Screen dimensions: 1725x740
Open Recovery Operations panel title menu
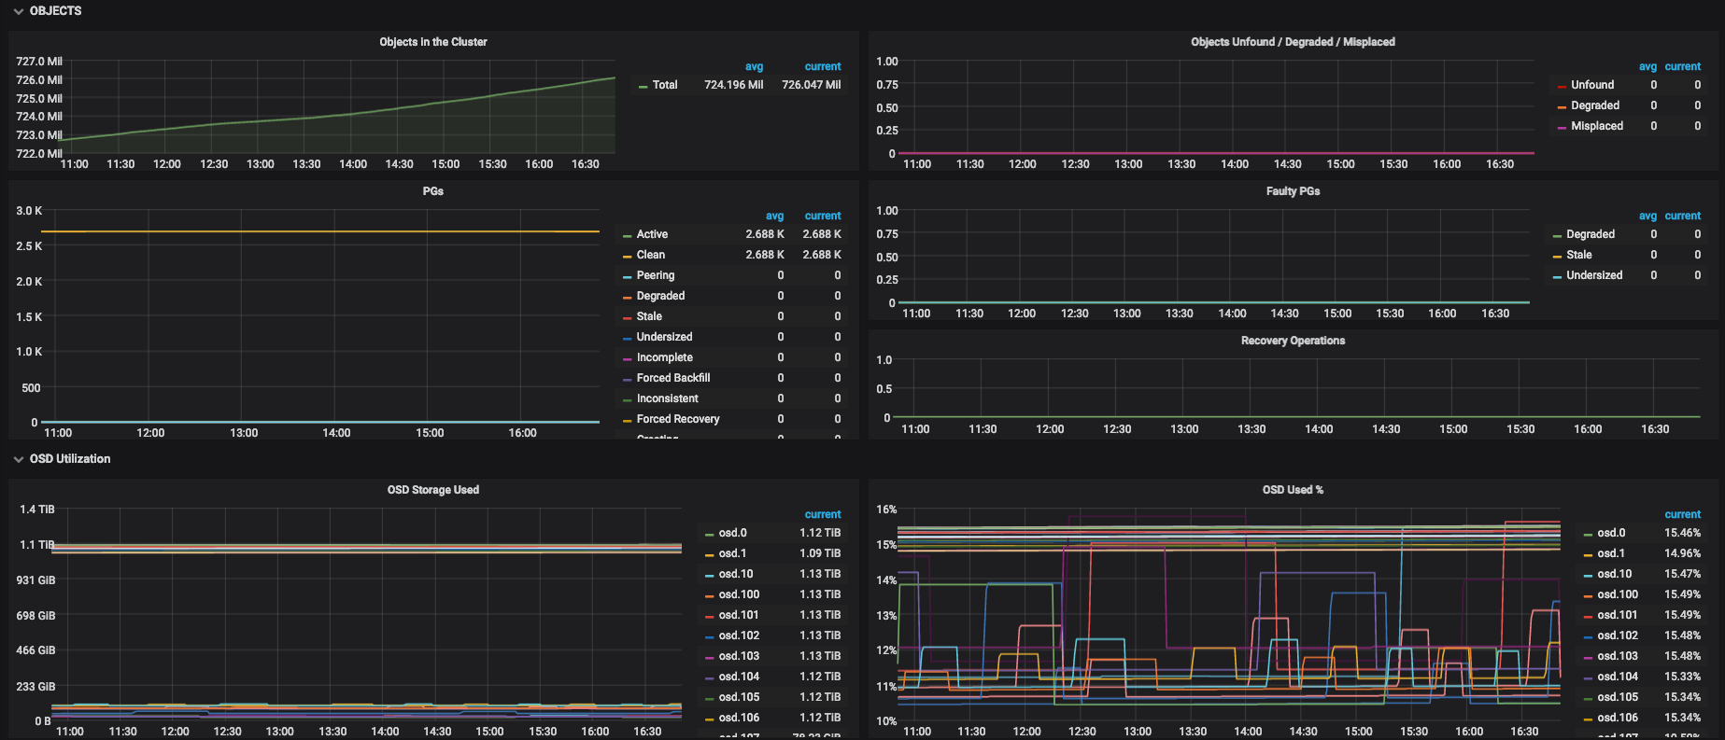pyautogui.click(x=1293, y=341)
